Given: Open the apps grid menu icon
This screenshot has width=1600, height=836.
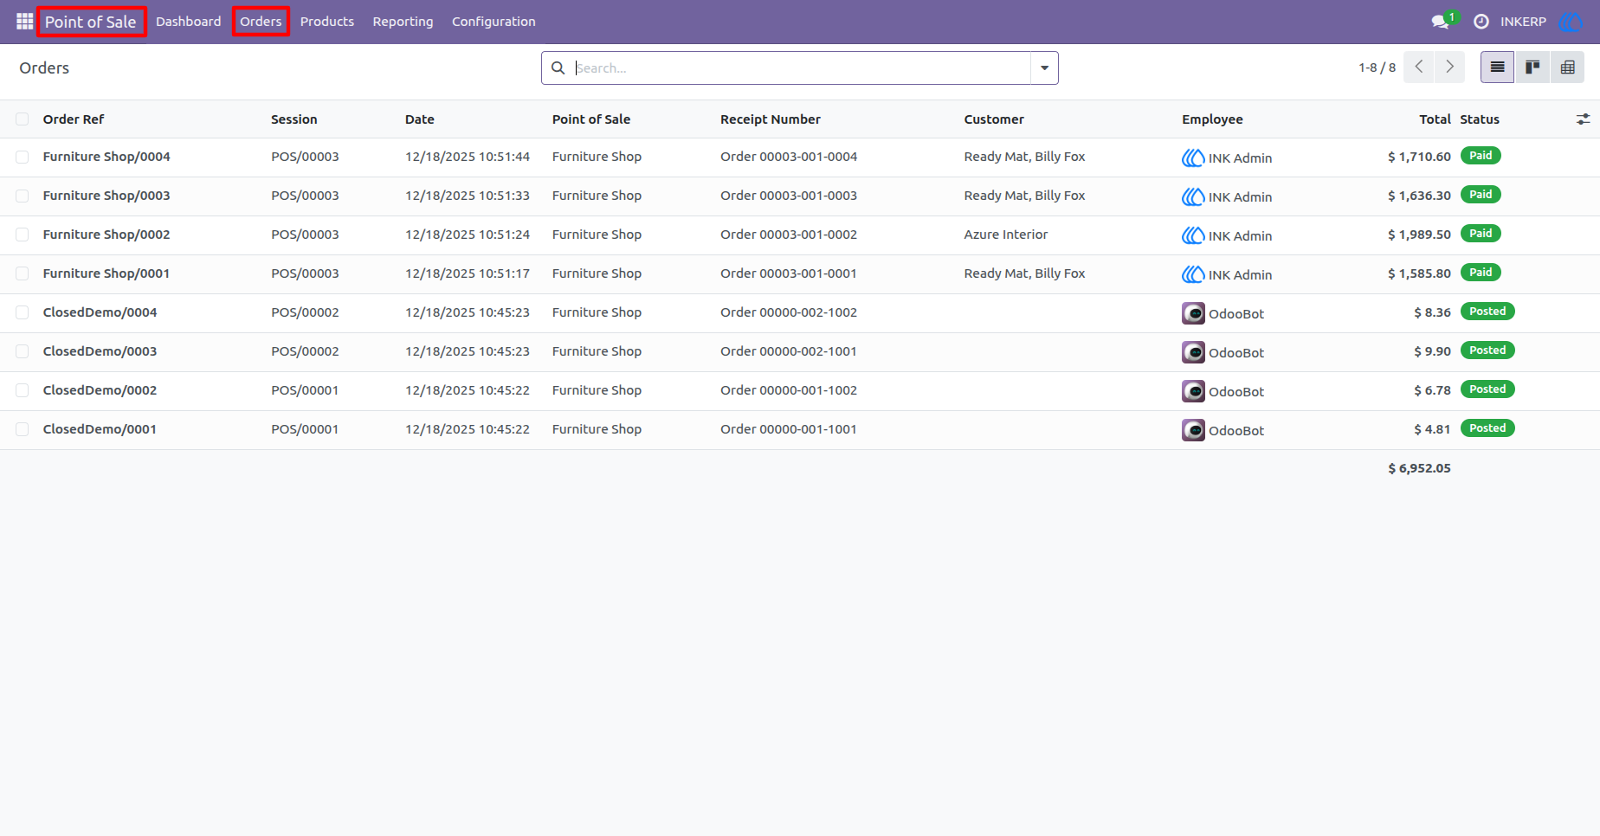Looking at the screenshot, I should [24, 22].
